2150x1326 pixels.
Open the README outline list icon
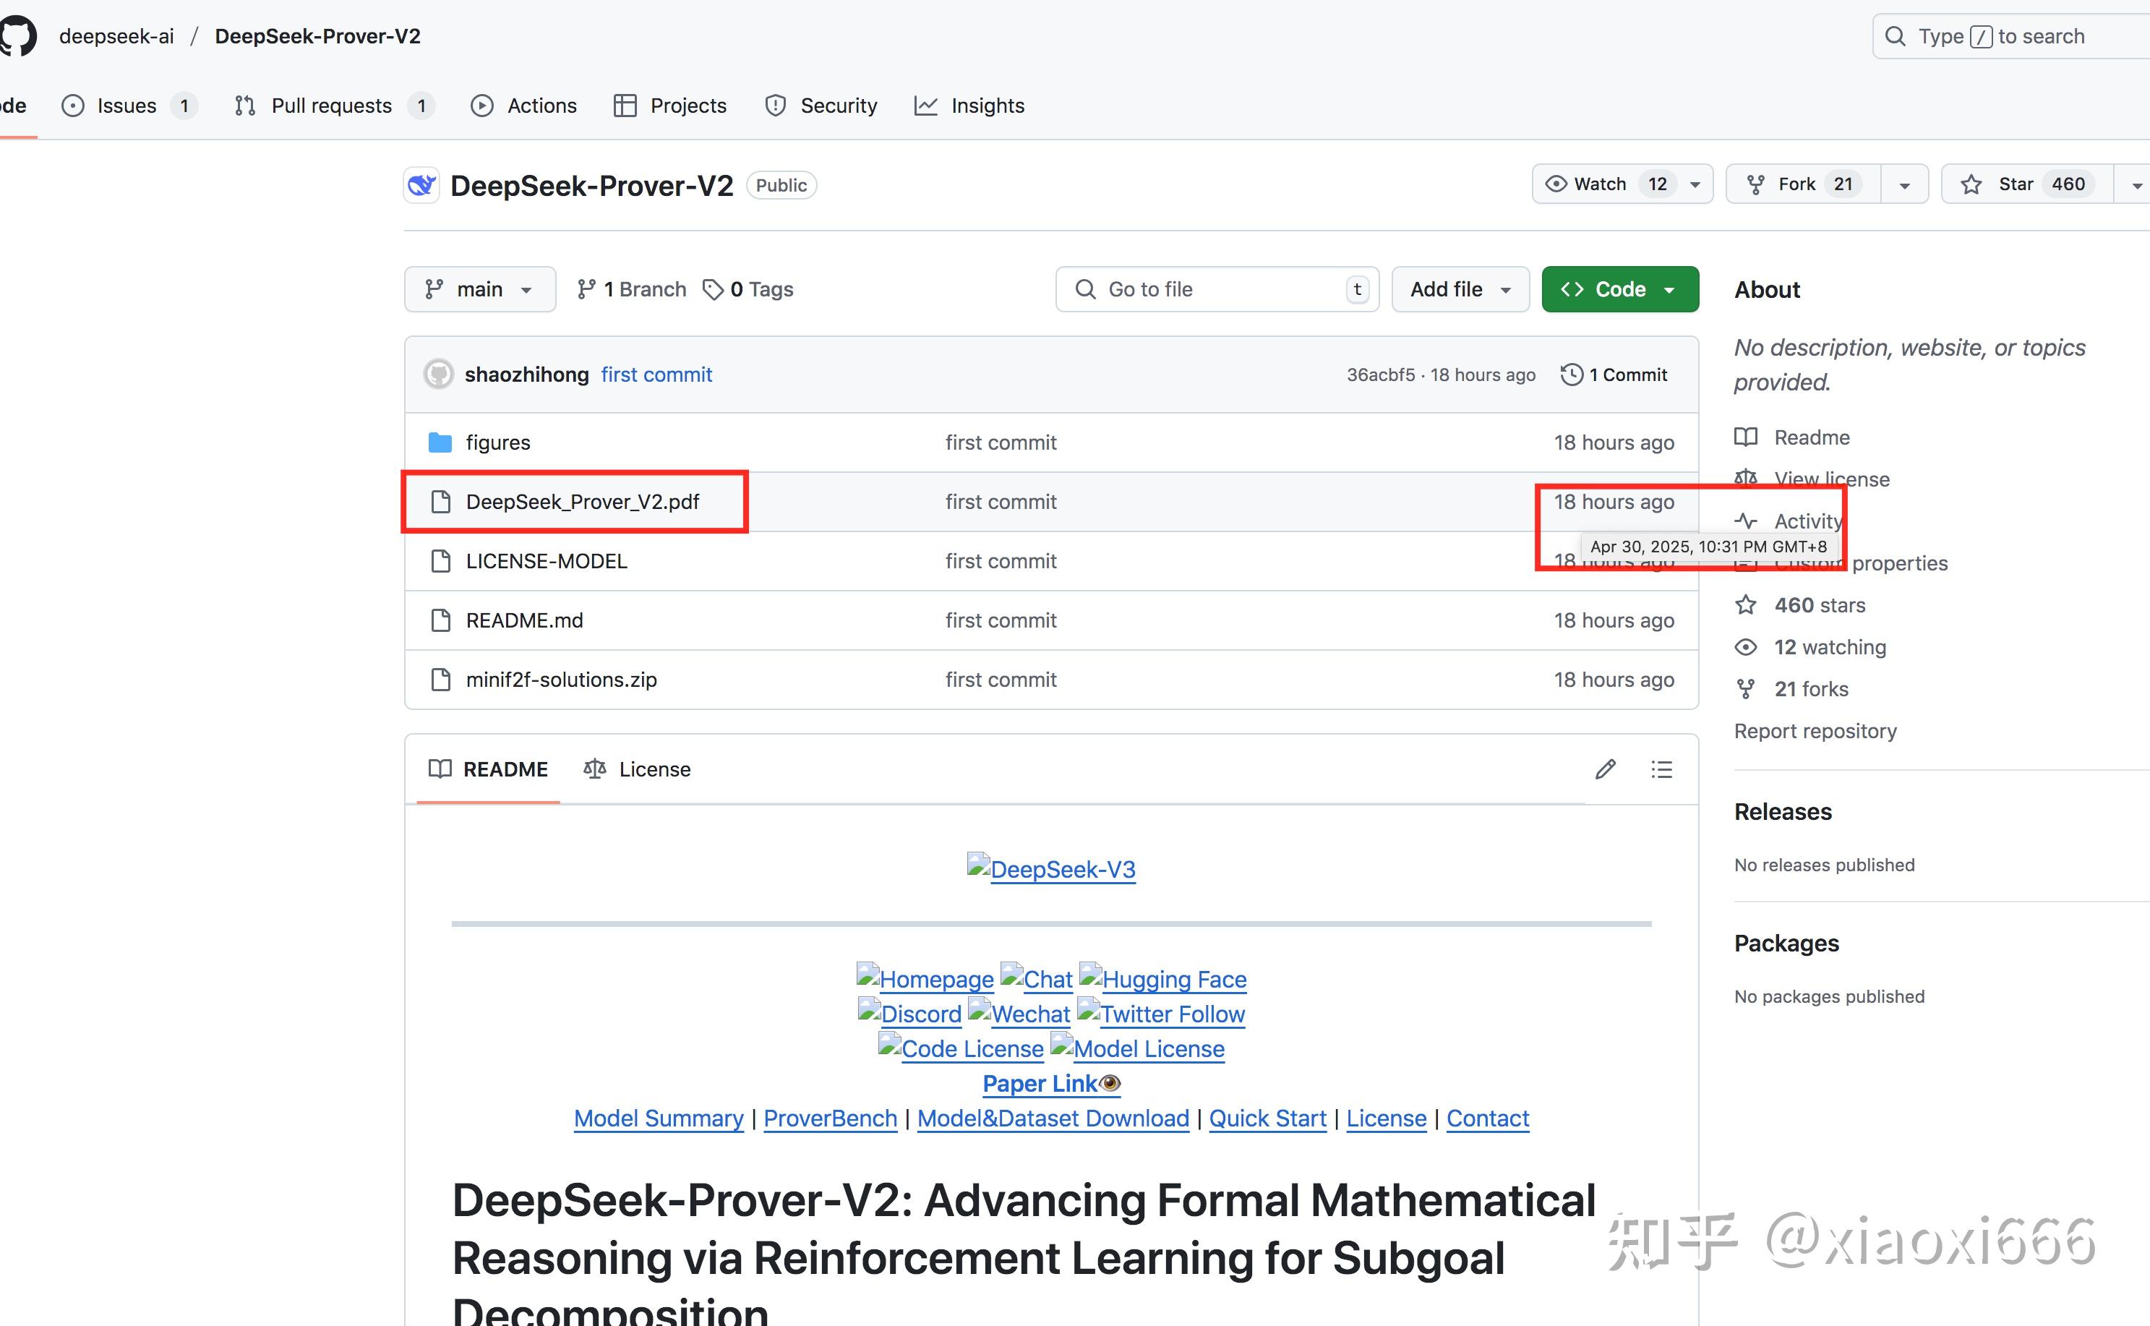coord(1661,769)
